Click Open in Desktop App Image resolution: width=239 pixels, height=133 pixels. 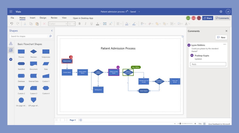pos(83,18)
